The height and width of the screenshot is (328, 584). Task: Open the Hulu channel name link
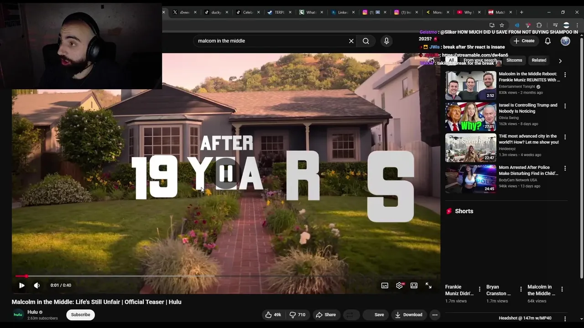click(32, 312)
